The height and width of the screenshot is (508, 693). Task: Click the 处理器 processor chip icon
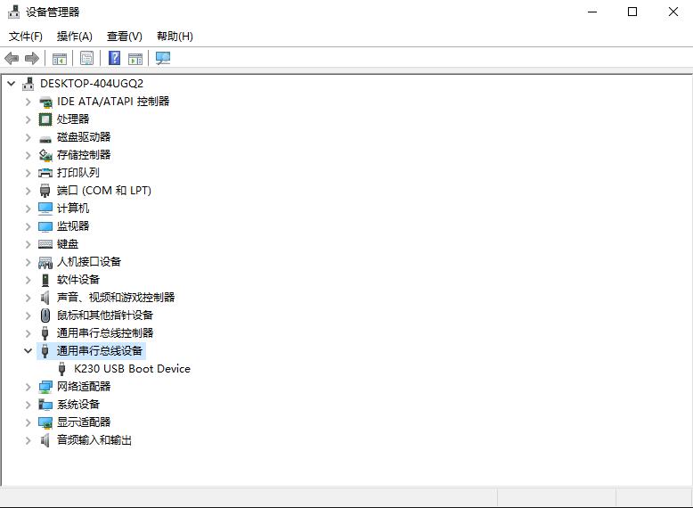(45, 119)
